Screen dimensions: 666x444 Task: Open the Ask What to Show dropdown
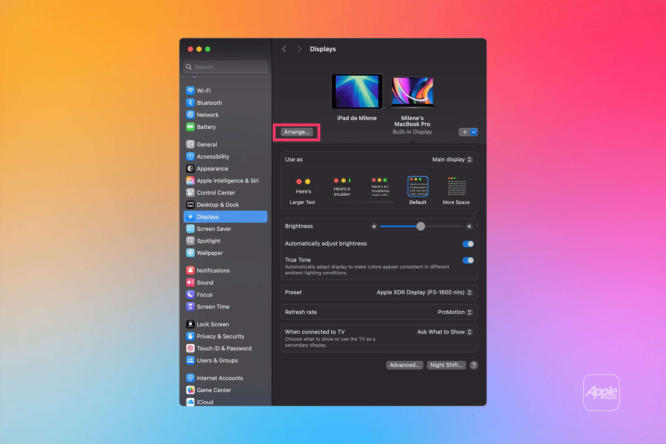445,332
